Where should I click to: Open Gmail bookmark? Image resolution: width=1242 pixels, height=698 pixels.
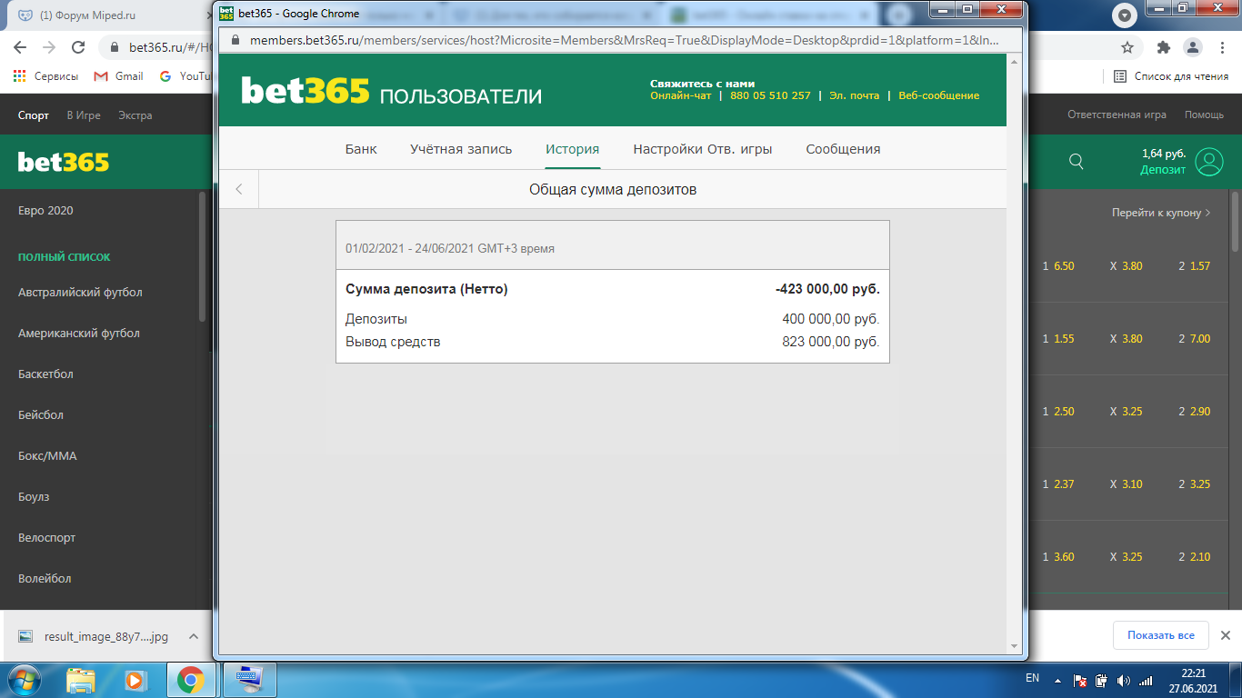[x=119, y=76]
